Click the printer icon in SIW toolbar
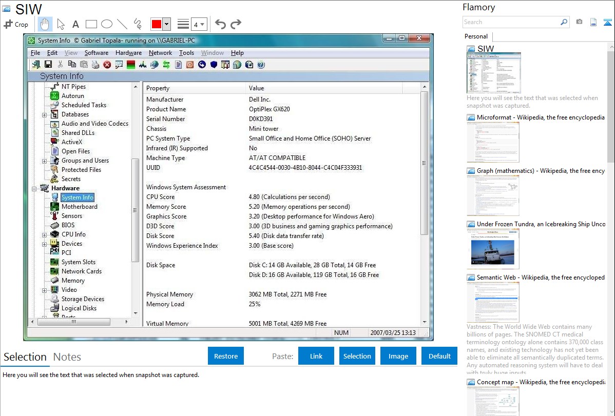The height and width of the screenshot is (416, 615). pos(95,65)
